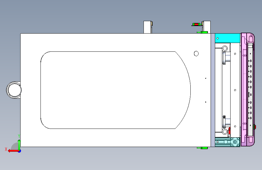Screen dimensions: 262x170
Task: Select the lavender vertical strip beside panel
Action: coord(213,90)
